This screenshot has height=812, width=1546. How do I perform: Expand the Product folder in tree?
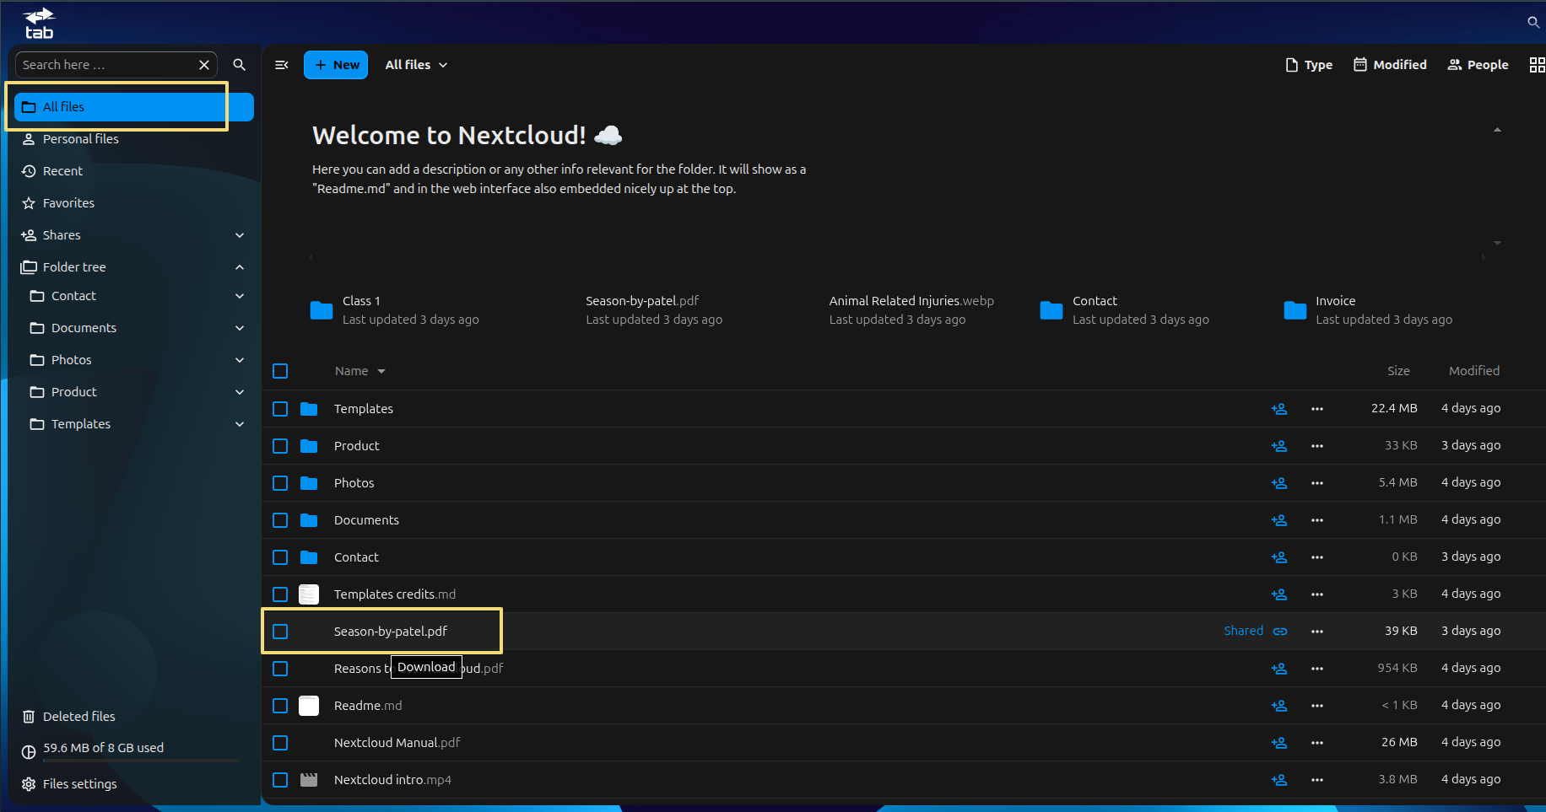click(240, 392)
